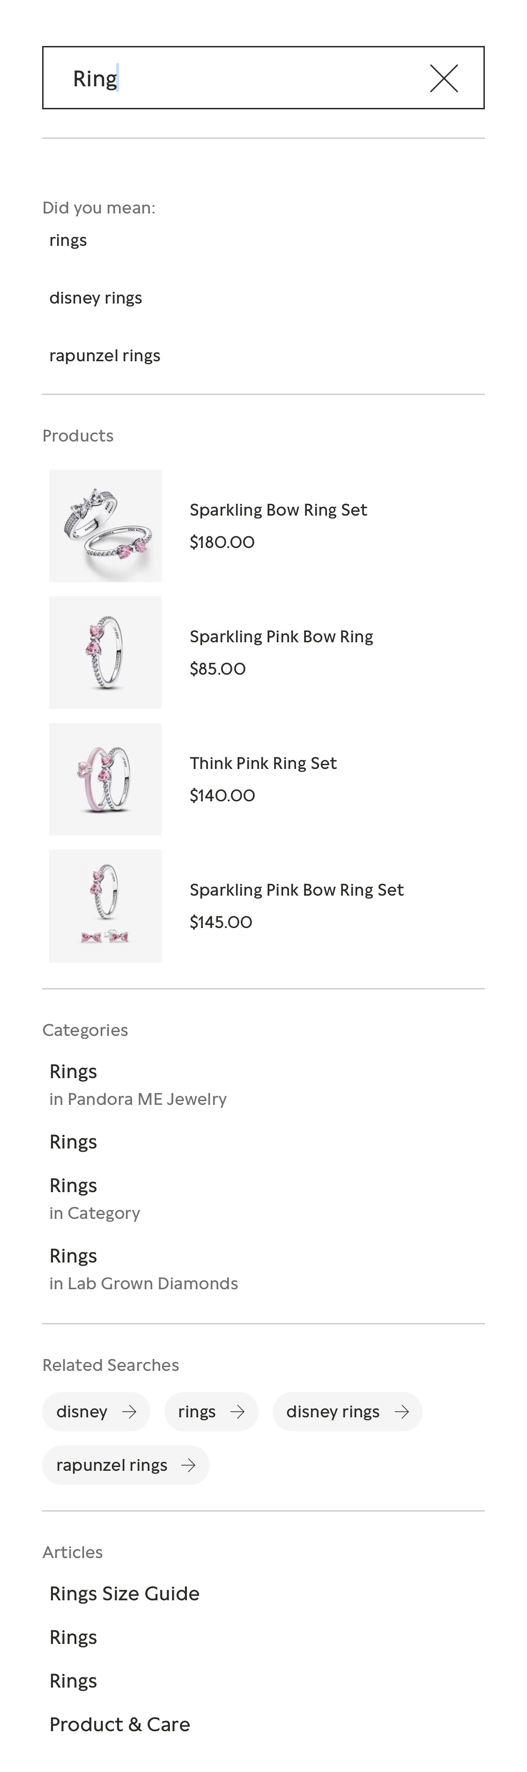Open Sparkling Pink Bow Ring image
The width and height of the screenshot is (527, 1772).
[105, 653]
